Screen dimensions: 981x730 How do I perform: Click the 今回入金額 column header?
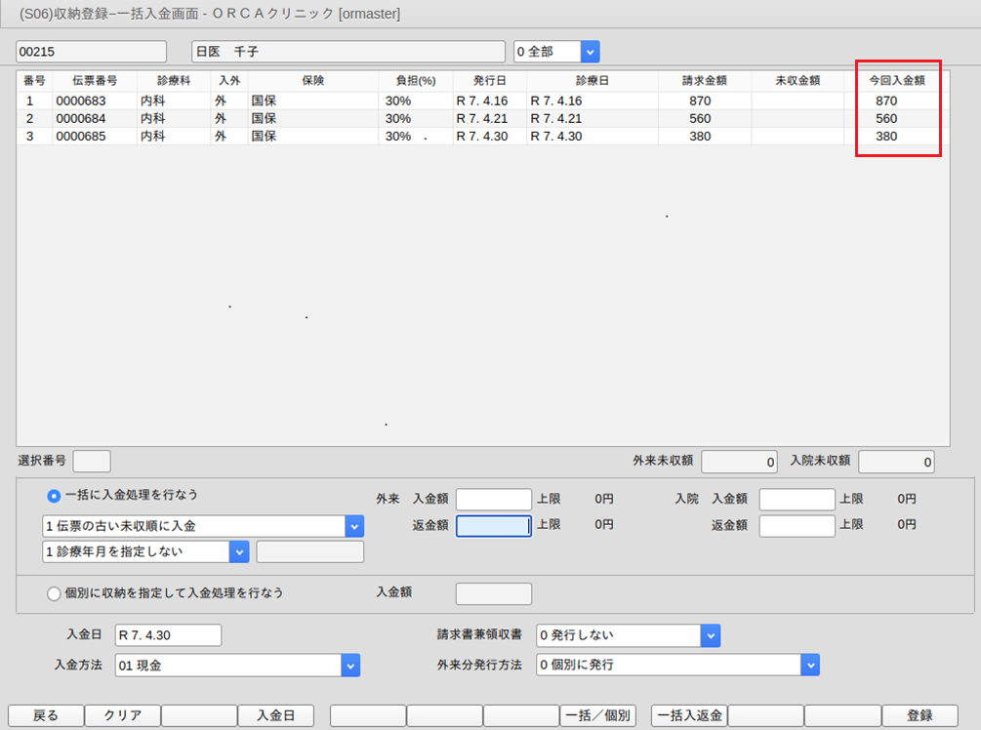pos(896,81)
